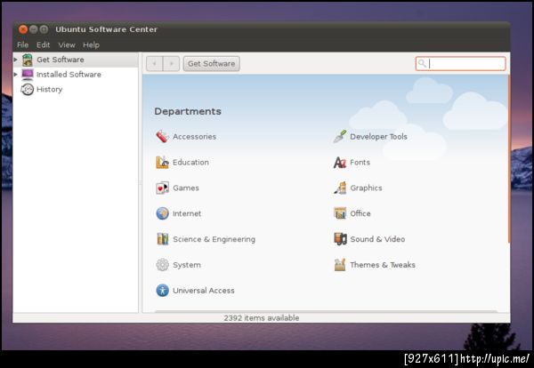Select the Universal Access label
The height and width of the screenshot is (368, 534).
click(204, 291)
